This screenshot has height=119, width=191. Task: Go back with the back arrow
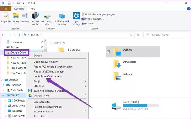click(3, 35)
